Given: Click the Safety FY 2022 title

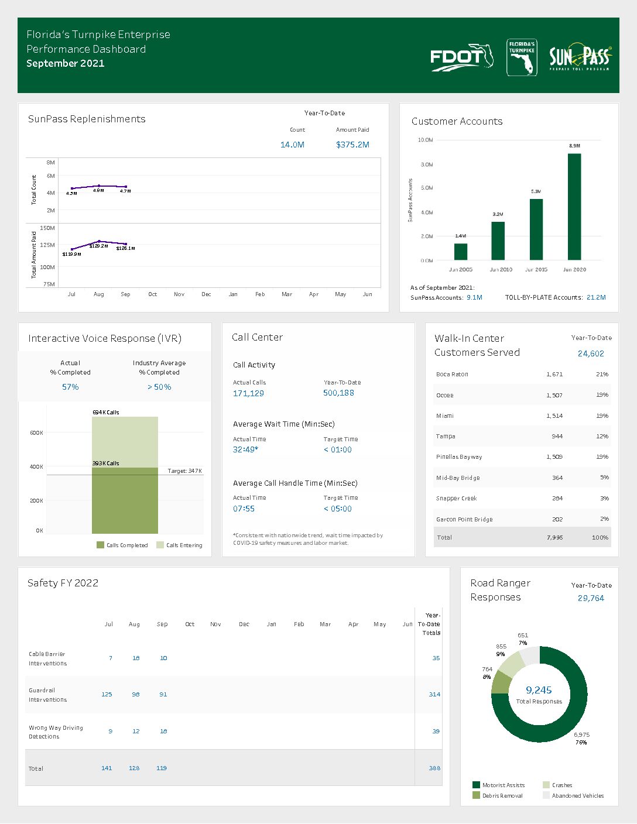Looking at the screenshot, I should (x=63, y=583).
